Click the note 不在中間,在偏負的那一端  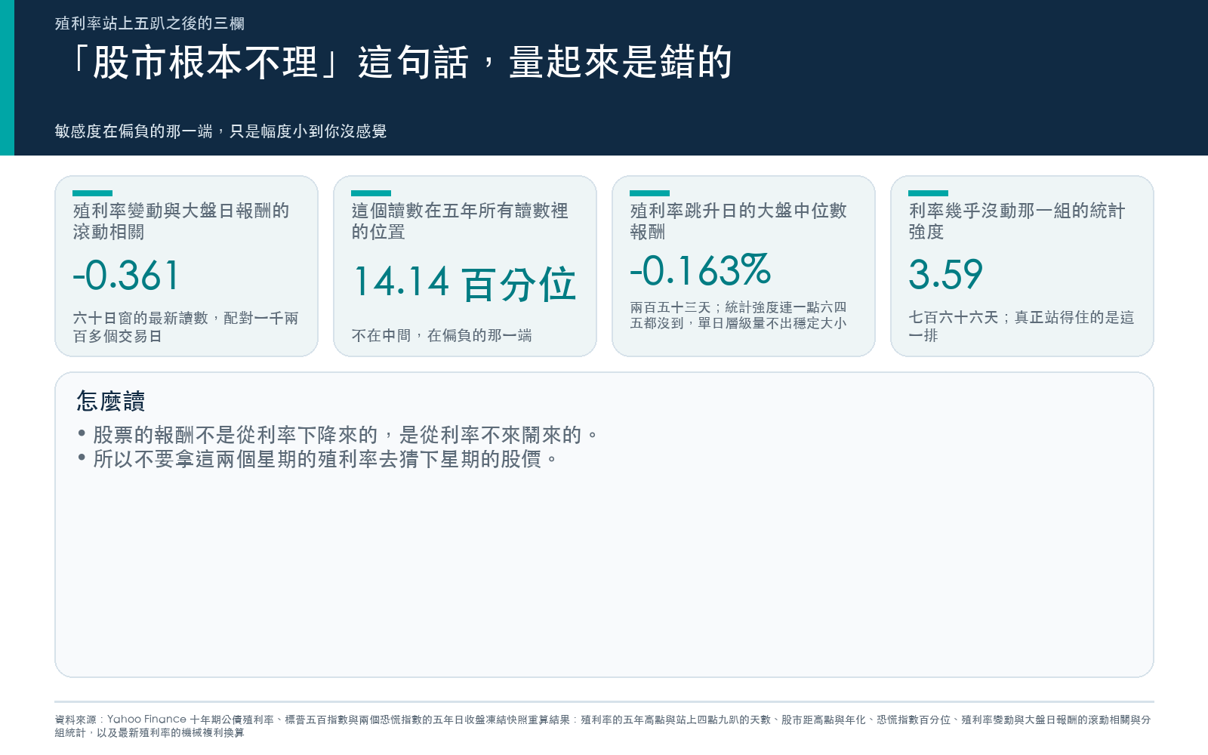442,335
